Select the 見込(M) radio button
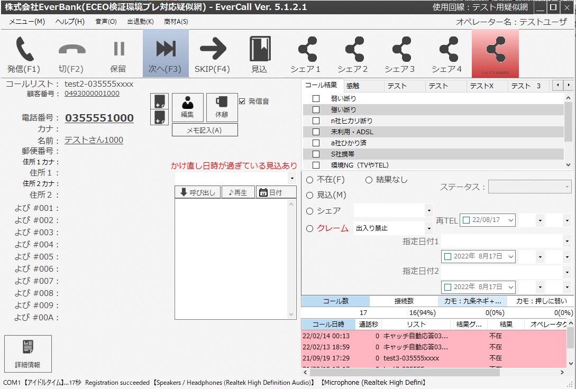 [309, 195]
